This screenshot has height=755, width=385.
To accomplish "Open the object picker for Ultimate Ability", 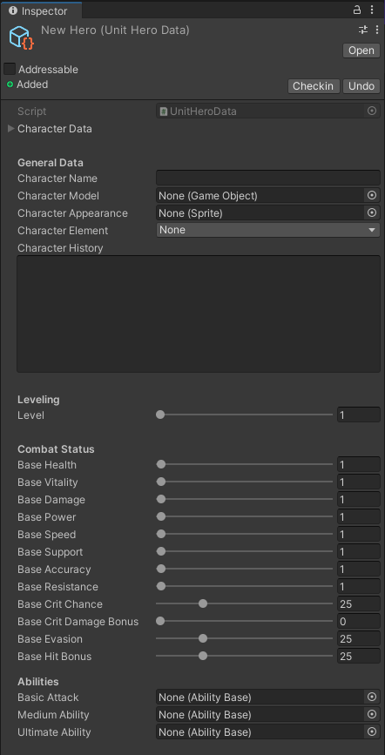I will (372, 731).
